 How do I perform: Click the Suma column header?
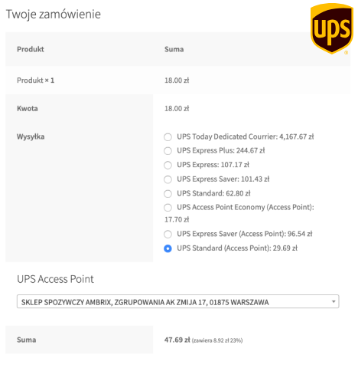[x=174, y=49]
